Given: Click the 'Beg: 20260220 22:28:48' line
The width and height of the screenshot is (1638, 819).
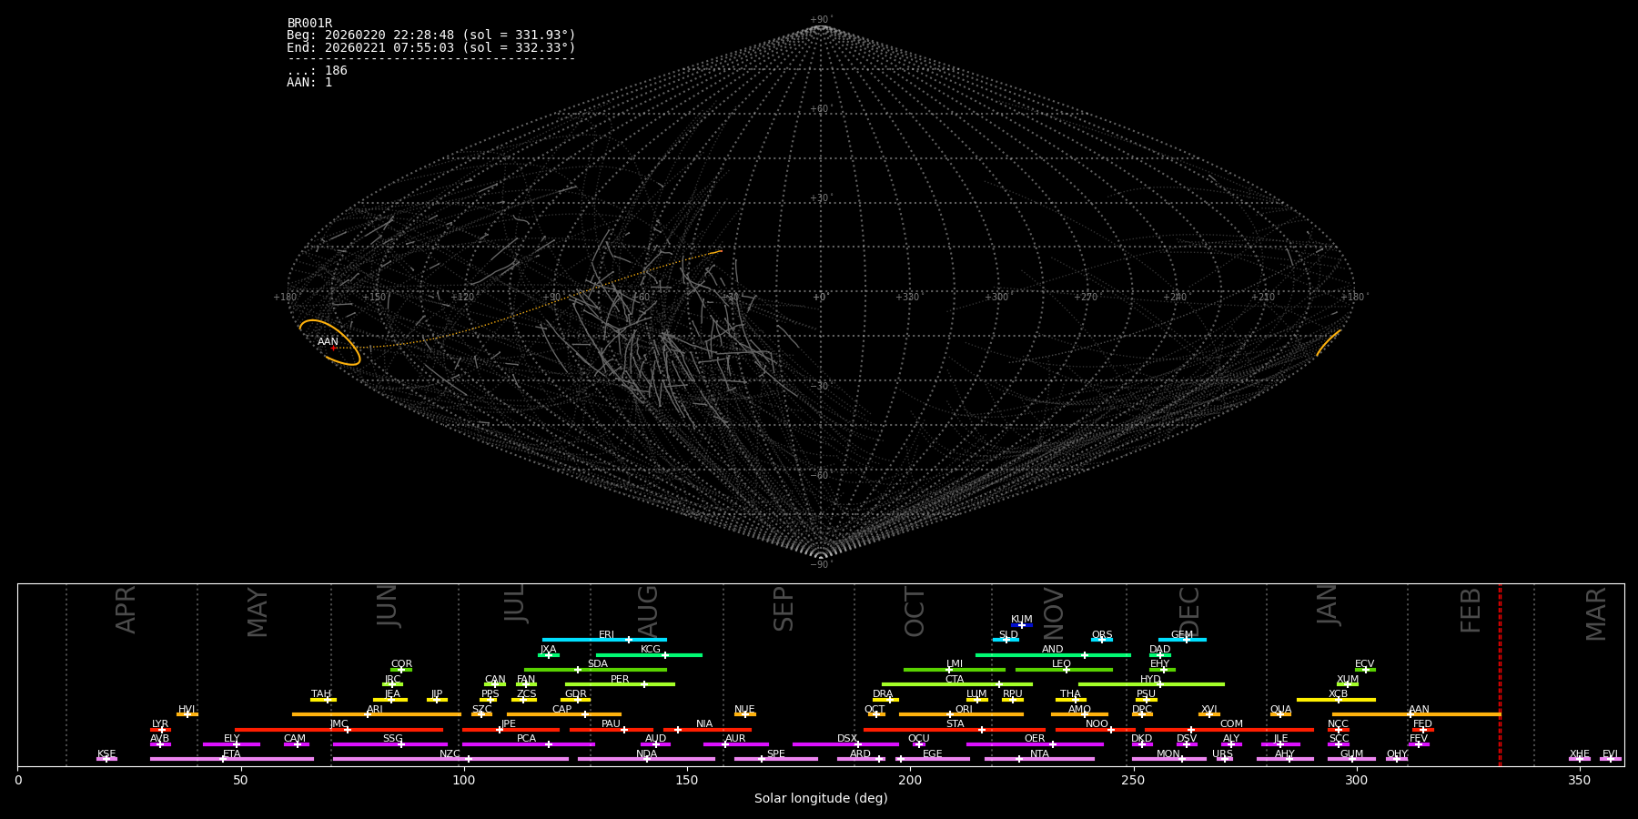Looking at the screenshot, I should coord(431,35).
